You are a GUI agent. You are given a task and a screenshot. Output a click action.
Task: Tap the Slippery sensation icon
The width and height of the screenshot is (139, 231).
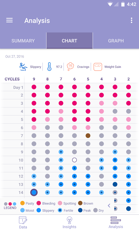pyautogui.click(x=23, y=67)
